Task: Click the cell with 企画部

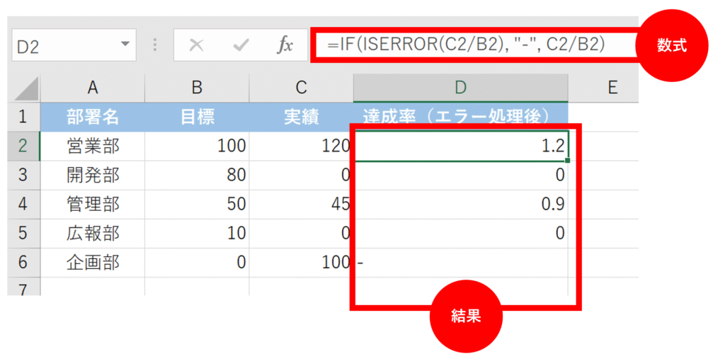Action: (93, 263)
